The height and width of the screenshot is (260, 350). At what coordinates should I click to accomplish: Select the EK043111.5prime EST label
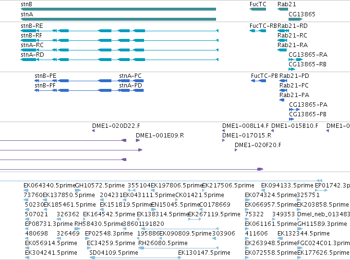click(x=149, y=195)
